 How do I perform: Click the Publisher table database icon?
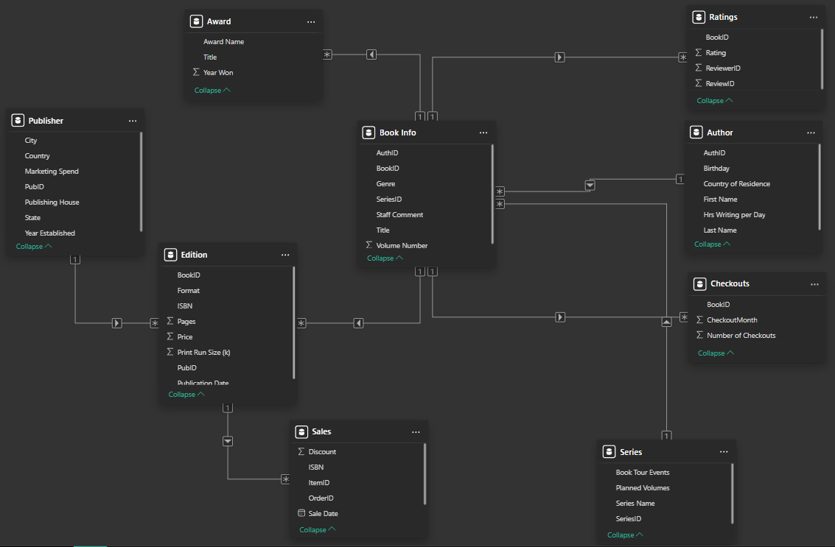(x=18, y=120)
